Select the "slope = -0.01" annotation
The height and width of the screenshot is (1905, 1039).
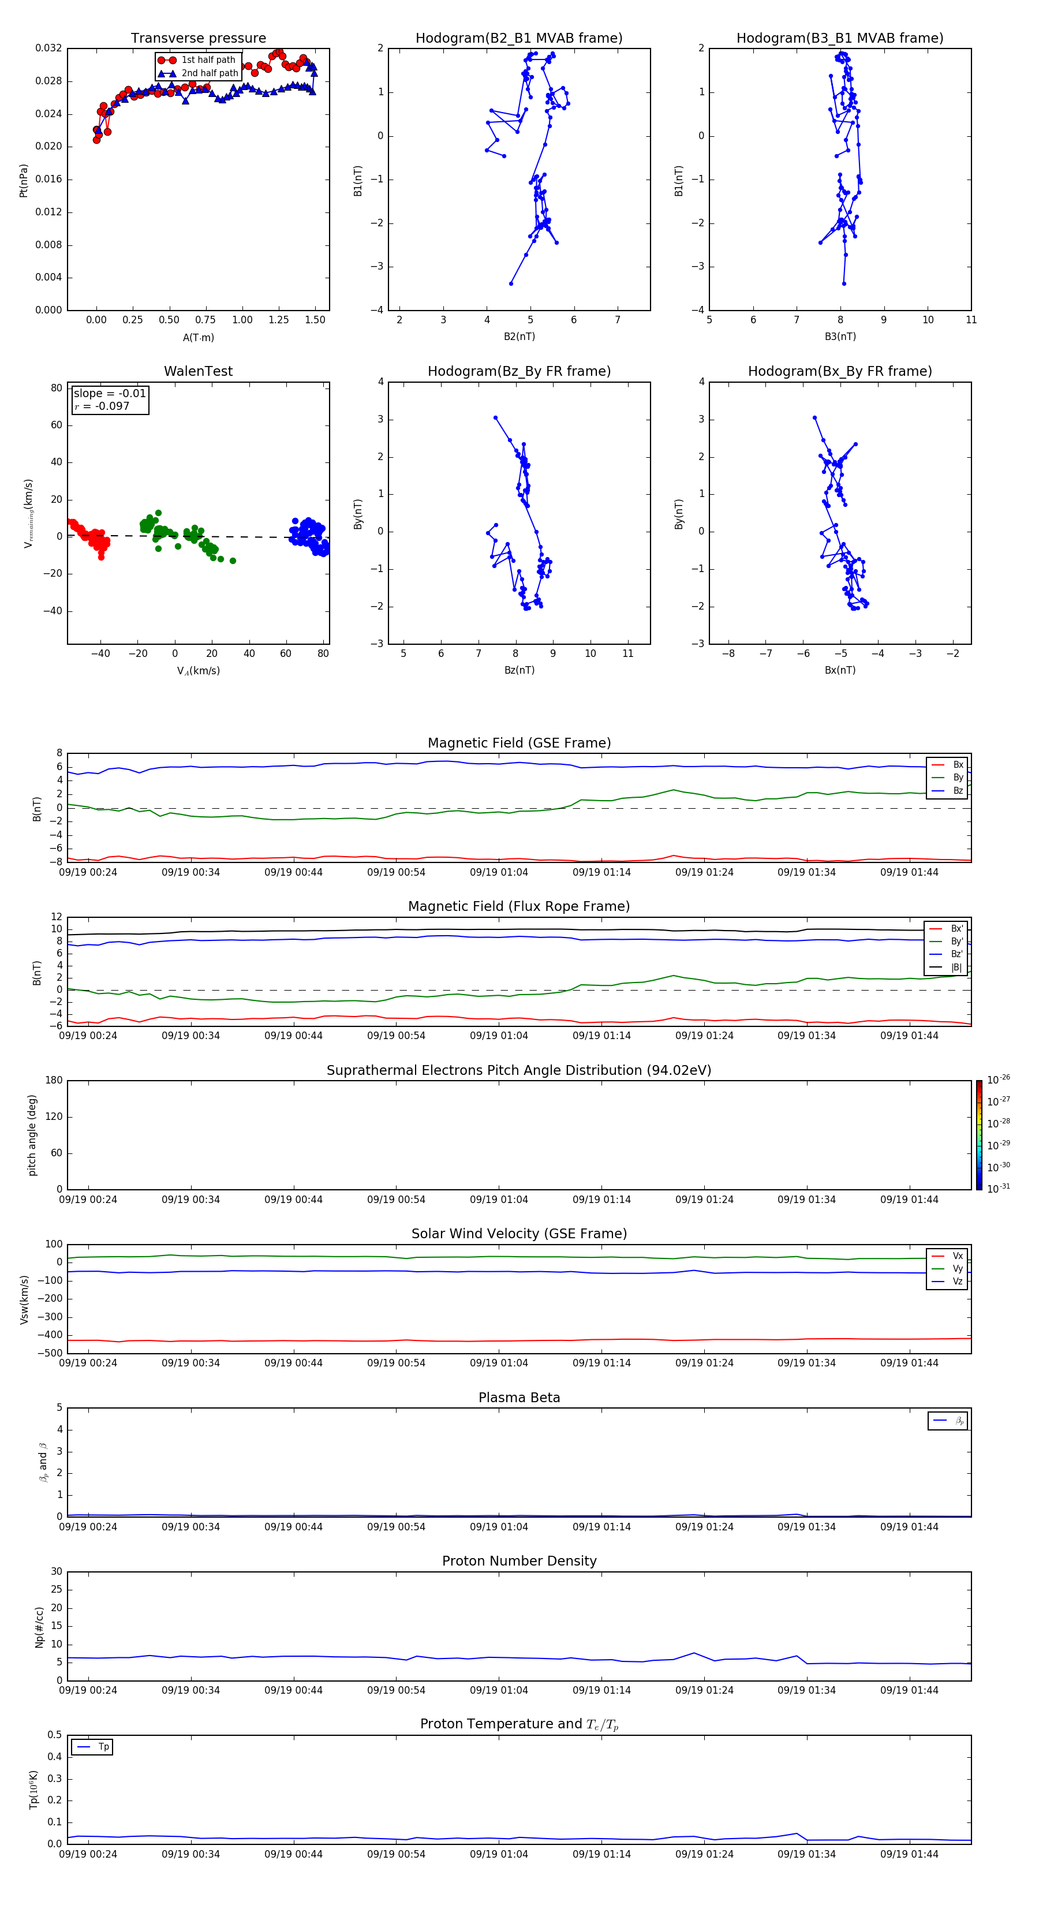click(x=110, y=394)
